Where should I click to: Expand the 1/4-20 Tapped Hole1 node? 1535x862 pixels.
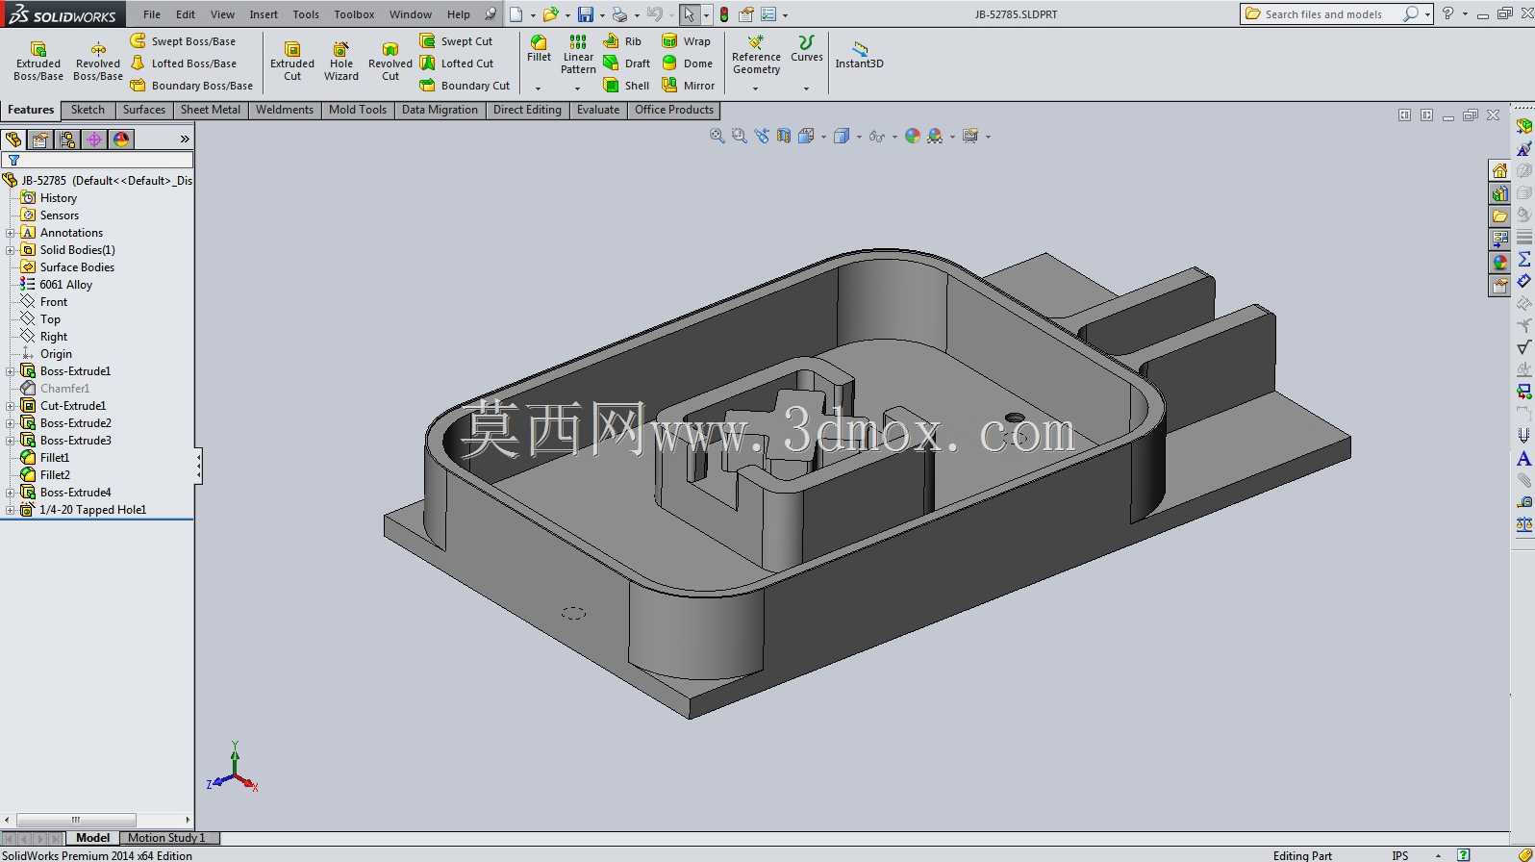pyautogui.click(x=11, y=510)
